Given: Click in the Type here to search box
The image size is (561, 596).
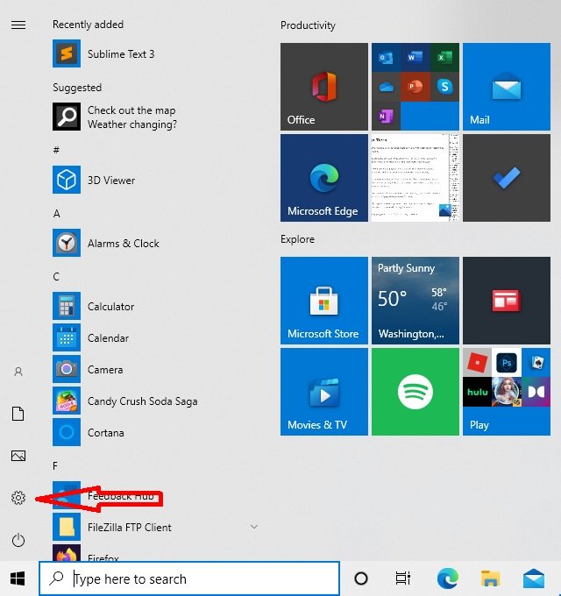Looking at the screenshot, I should tap(189, 578).
